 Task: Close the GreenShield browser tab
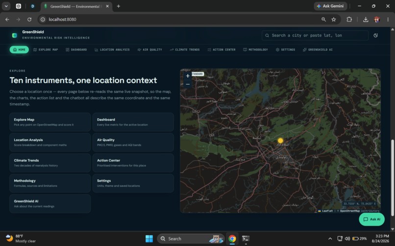107,6
